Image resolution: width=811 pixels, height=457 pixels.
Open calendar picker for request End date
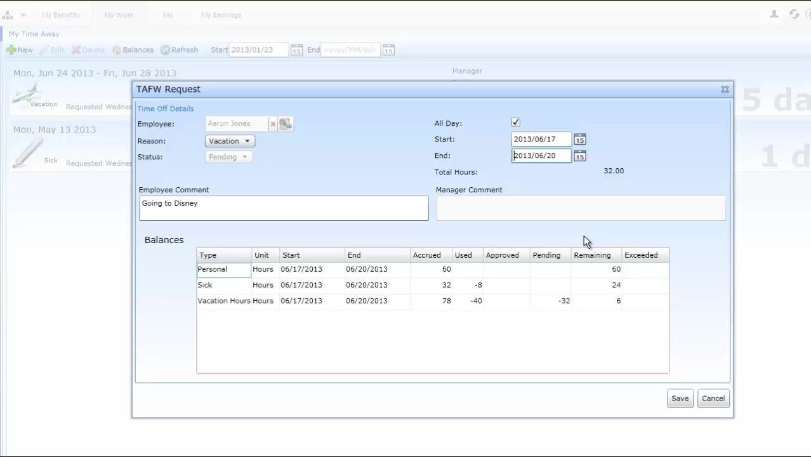point(580,156)
